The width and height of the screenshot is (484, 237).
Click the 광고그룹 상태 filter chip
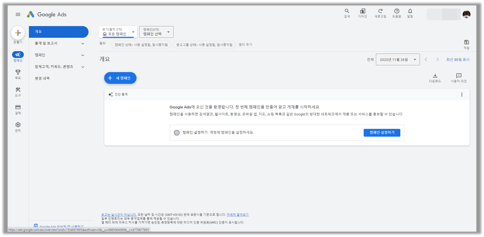[204, 45]
